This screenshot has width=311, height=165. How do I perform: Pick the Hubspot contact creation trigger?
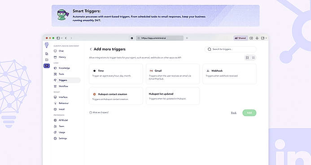(x=116, y=96)
